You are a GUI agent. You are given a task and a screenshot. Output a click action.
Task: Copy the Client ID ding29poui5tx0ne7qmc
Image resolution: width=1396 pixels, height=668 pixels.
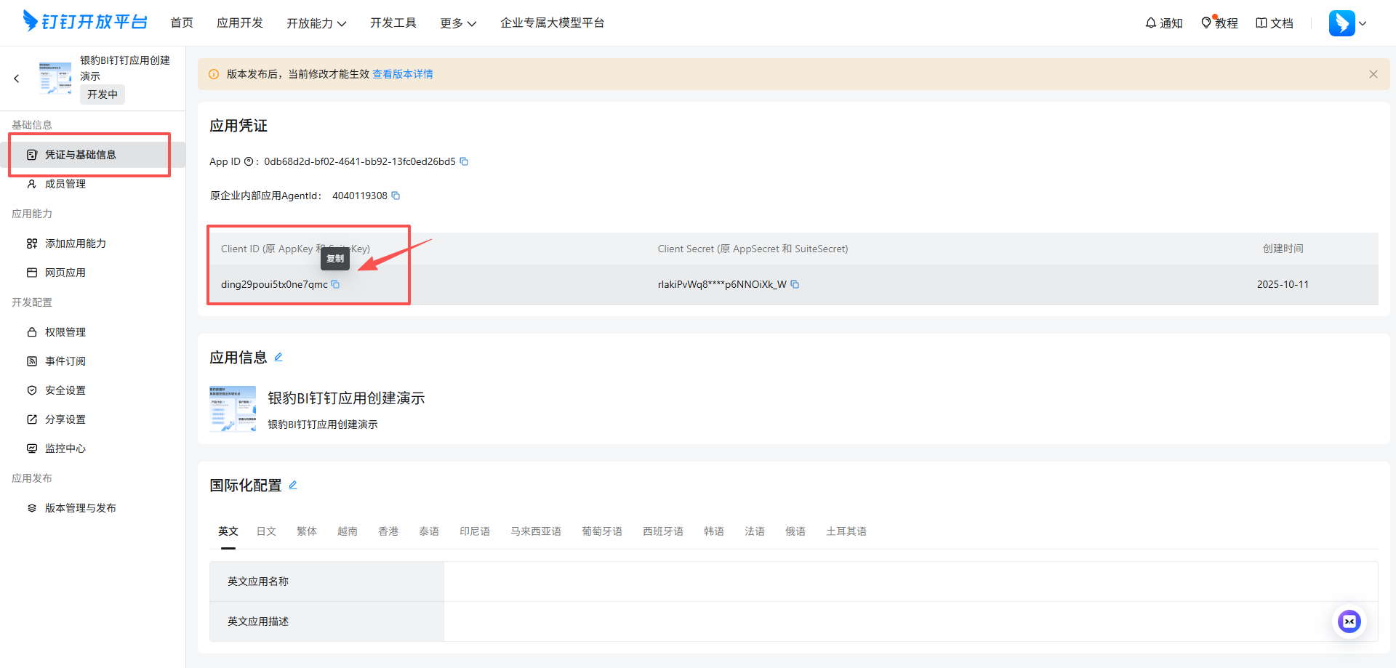click(x=336, y=284)
